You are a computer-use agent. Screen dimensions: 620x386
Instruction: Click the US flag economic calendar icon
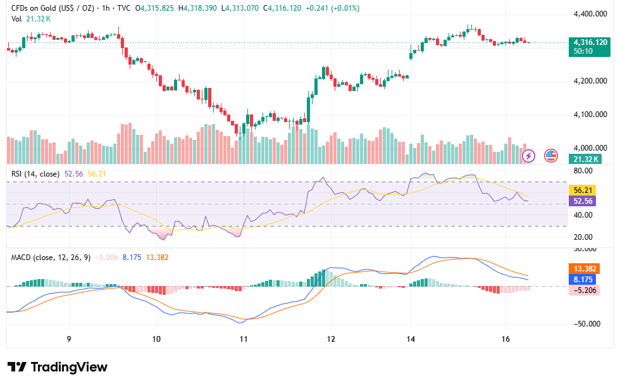(x=551, y=156)
